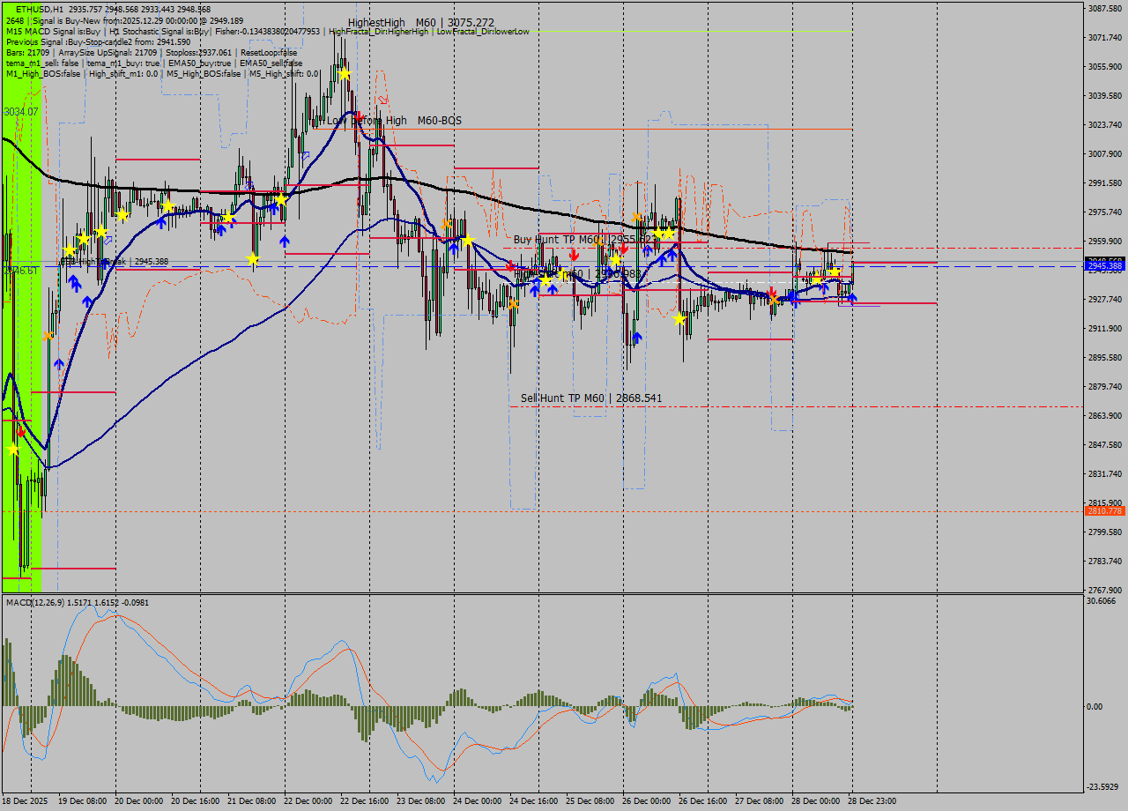
Task: Click the red down-arrow sell signal near 22 Dec
Action: point(359,115)
